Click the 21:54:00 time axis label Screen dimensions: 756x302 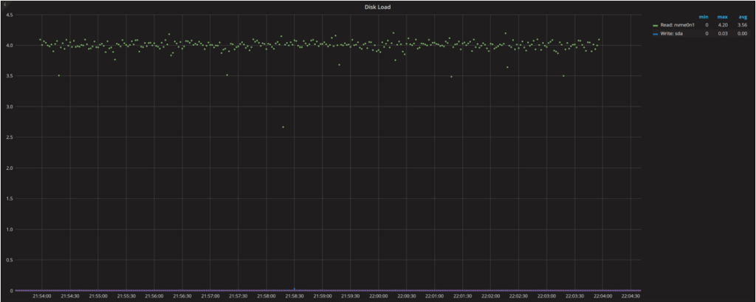[x=42, y=296]
